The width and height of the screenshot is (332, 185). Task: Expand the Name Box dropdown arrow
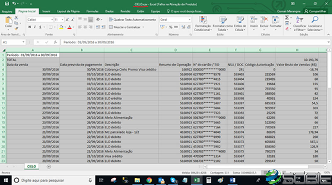pyautogui.click(x=23, y=42)
